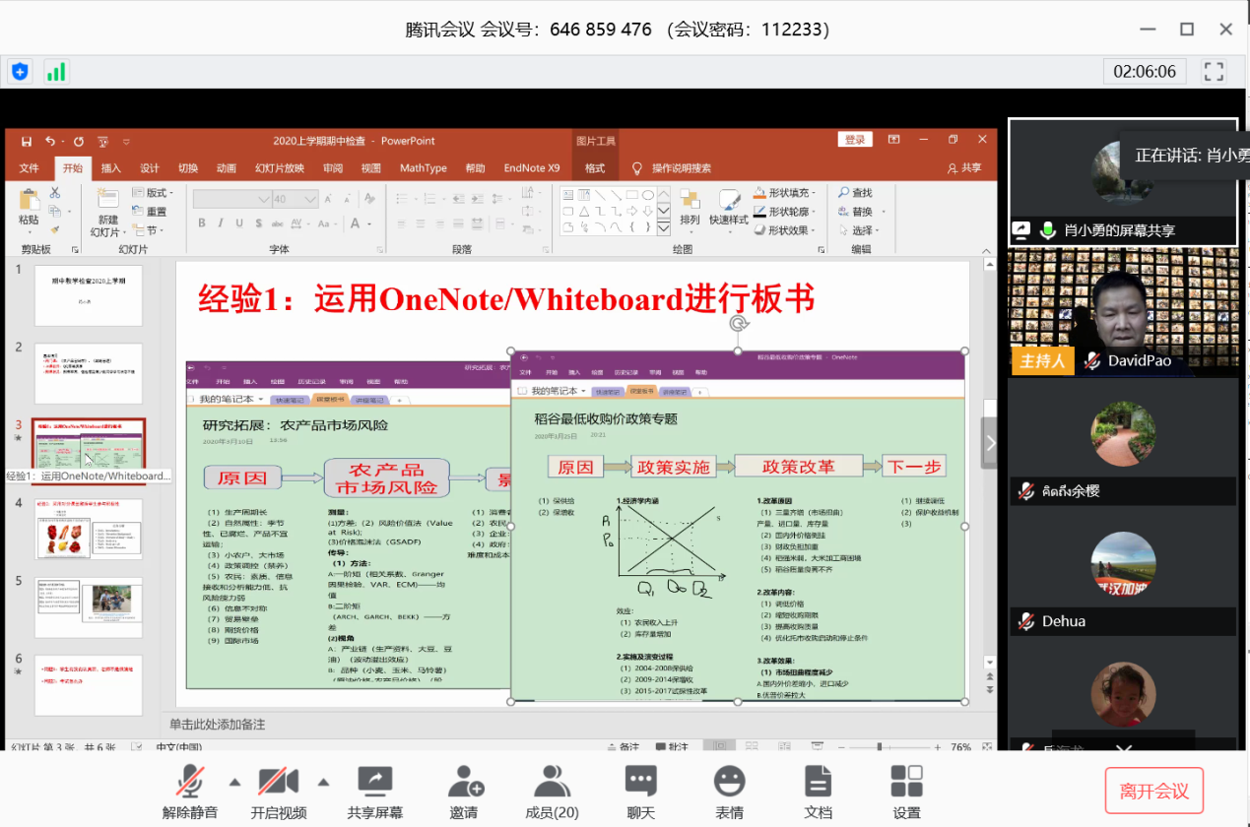1250x827 pixels.
Task: Open the 邀请 invite panel
Action: (464, 794)
